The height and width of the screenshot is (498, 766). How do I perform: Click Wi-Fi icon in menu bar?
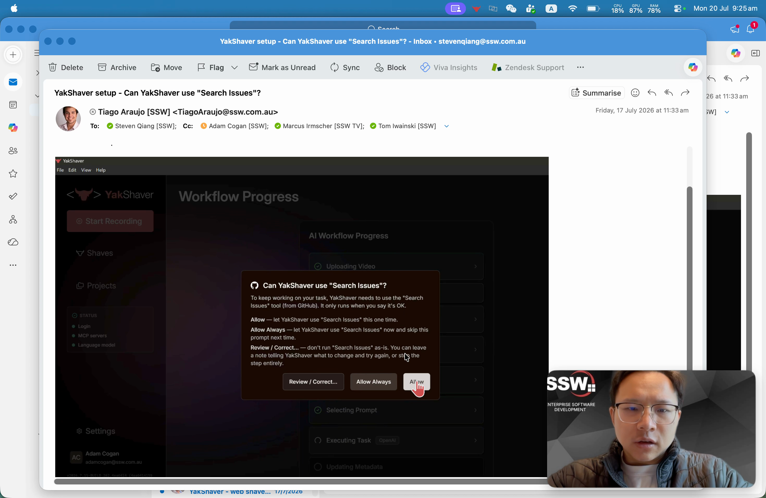(x=573, y=9)
